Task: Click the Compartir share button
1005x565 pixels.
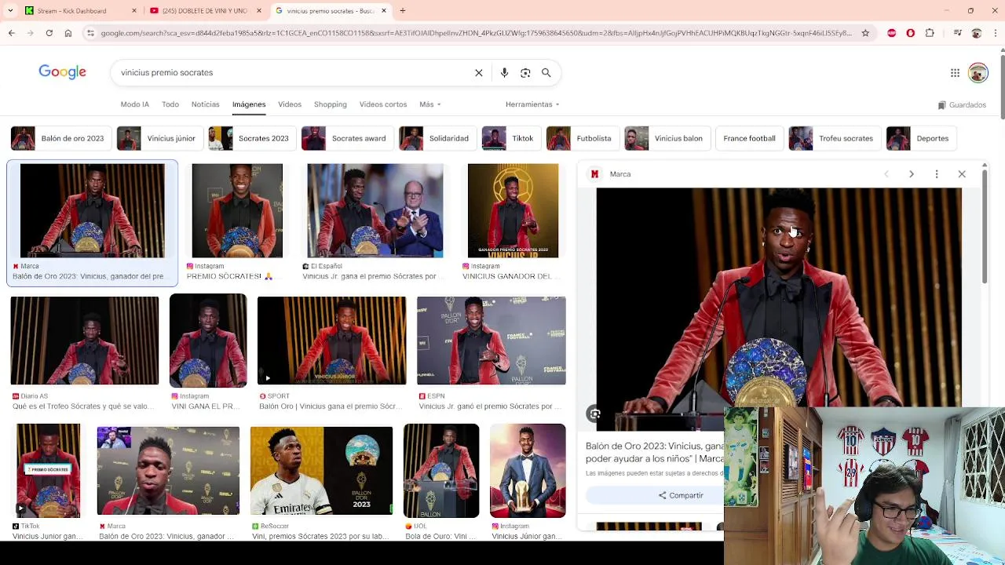Action: (681, 495)
